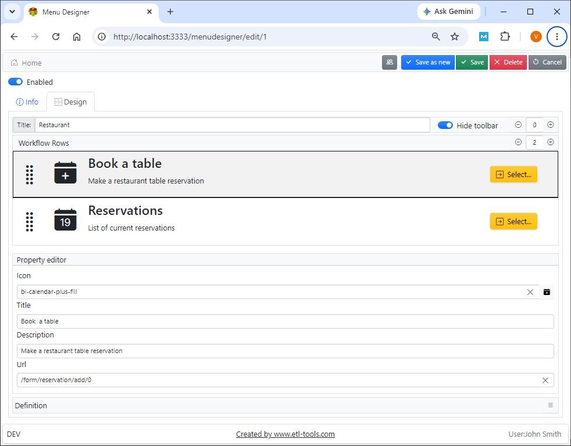Click the Cancel button

547,62
